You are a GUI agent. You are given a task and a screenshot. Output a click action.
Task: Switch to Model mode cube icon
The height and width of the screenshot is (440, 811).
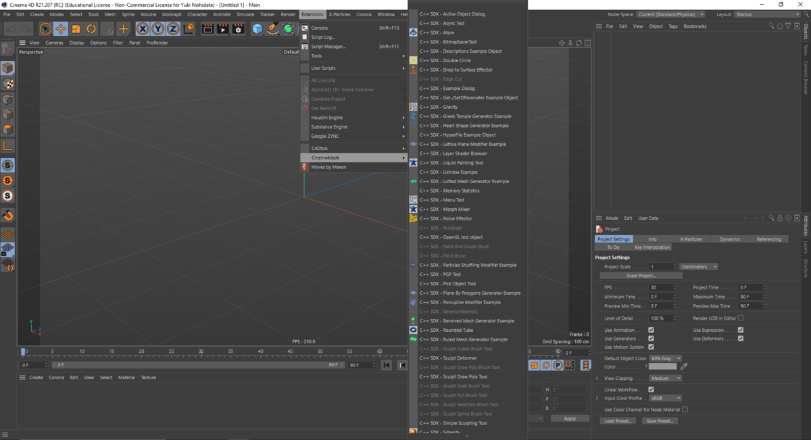(7, 68)
